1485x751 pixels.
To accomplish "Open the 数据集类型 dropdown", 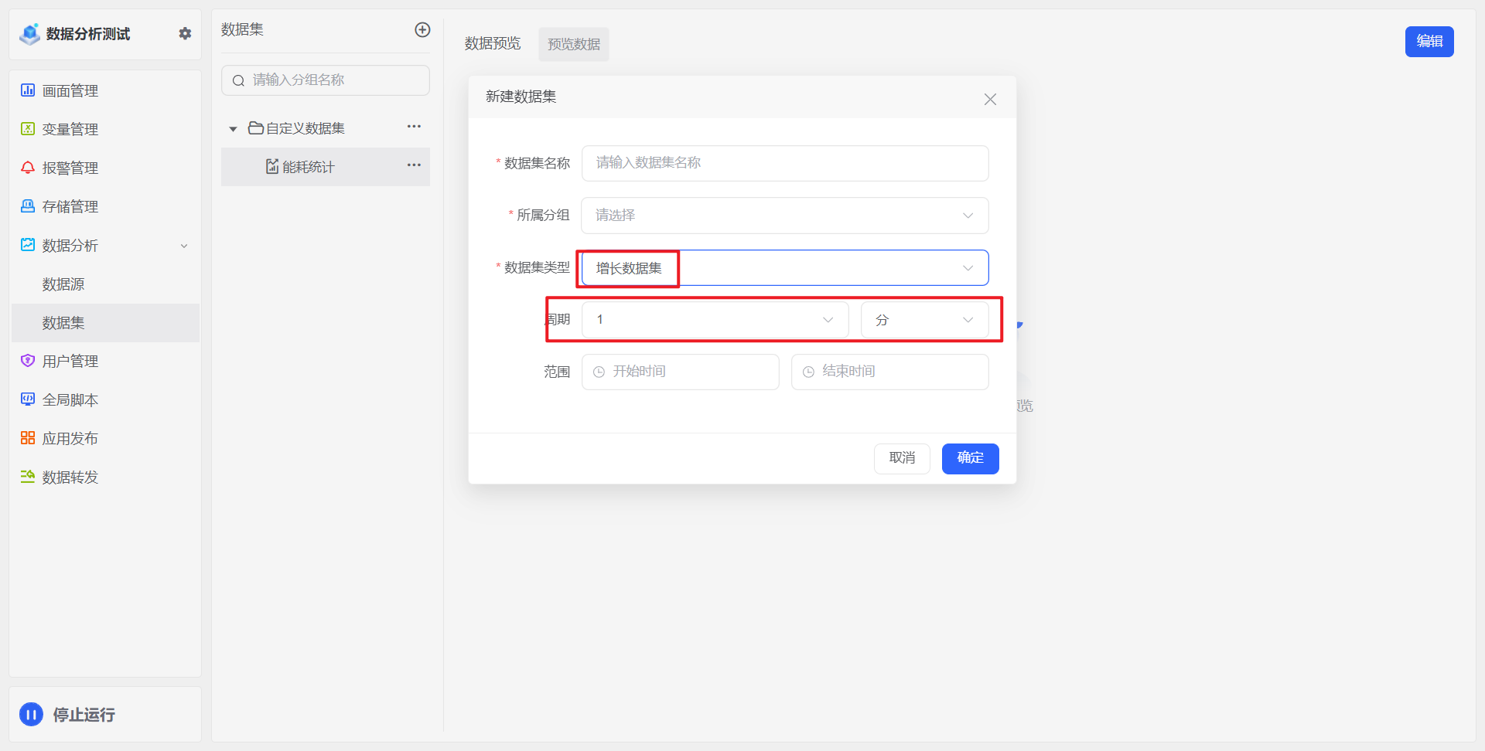I will coord(784,268).
